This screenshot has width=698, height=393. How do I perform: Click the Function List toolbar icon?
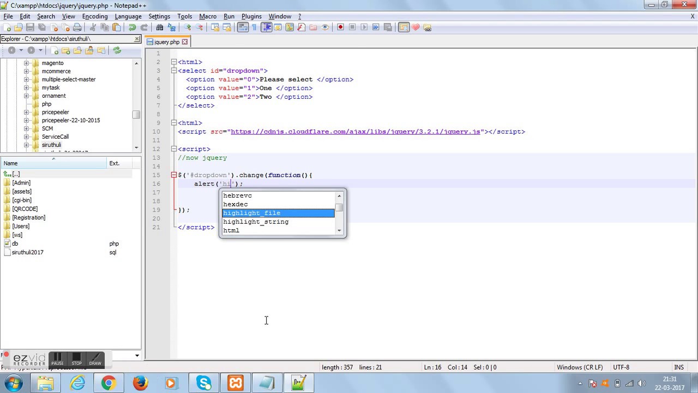pos(302,27)
